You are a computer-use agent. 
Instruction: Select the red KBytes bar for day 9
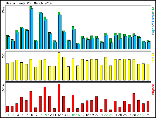pos(45,99)
